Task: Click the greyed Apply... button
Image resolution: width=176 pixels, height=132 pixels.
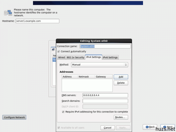Action: 123,128
